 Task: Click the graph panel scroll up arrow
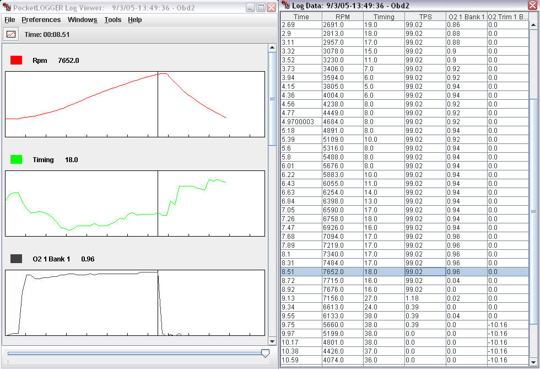272,48
